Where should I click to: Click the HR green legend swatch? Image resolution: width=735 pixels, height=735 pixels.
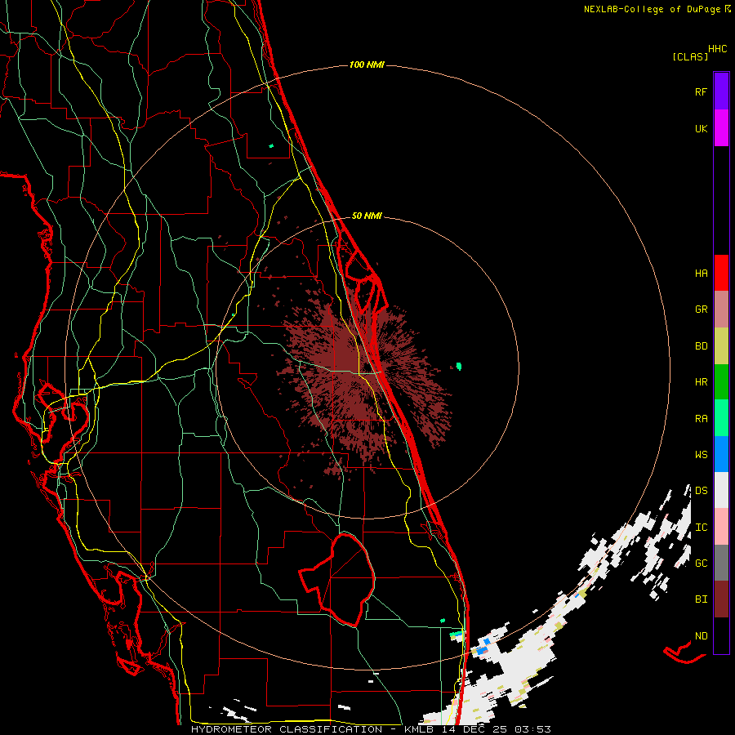pyautogui.click(x=721, y=382)
